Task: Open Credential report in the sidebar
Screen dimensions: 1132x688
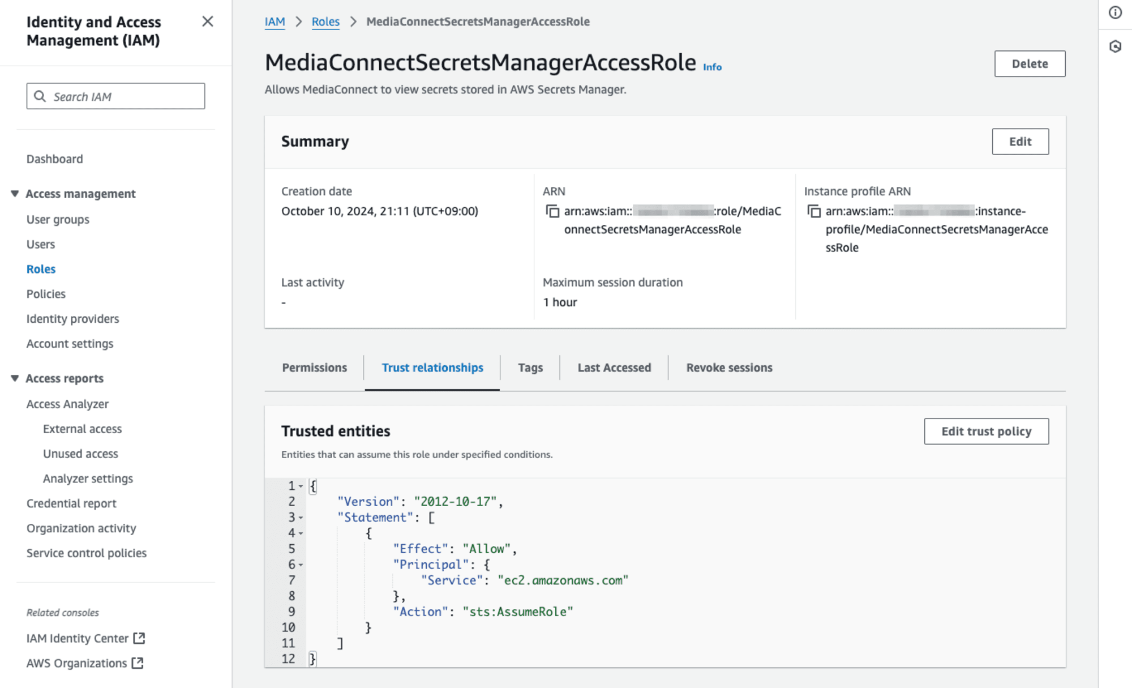Action: tap(71, 503)
